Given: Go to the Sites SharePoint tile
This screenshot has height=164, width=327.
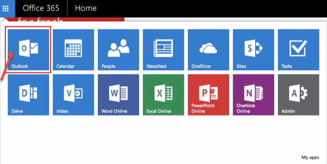Looking at the screenshot, I should 254,49.
